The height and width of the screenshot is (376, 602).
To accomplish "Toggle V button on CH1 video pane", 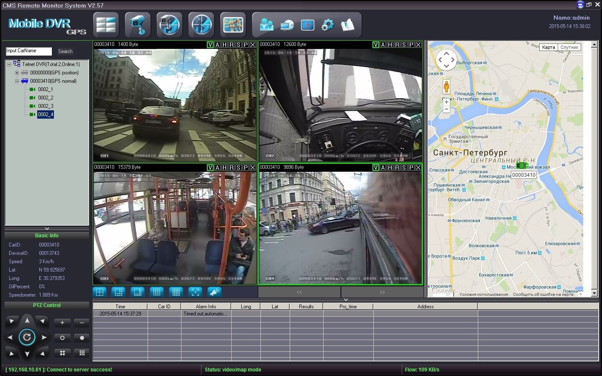I will pos(210,45).
